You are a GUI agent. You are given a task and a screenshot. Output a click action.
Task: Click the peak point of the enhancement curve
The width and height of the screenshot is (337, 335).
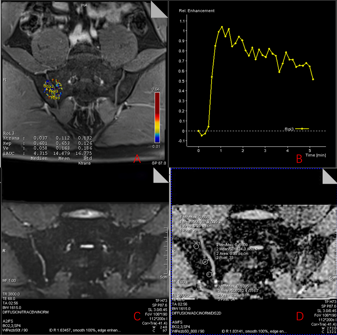tap(222, 27)
